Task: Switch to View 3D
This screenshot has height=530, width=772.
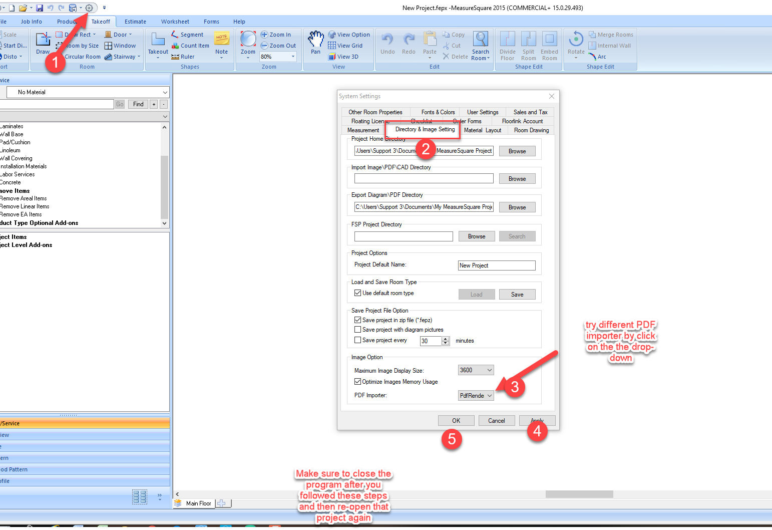Action: tap(343, 57)
